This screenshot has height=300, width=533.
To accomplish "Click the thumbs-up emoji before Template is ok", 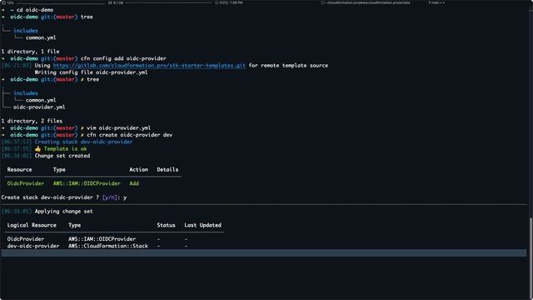I will (x=37, y=148).
